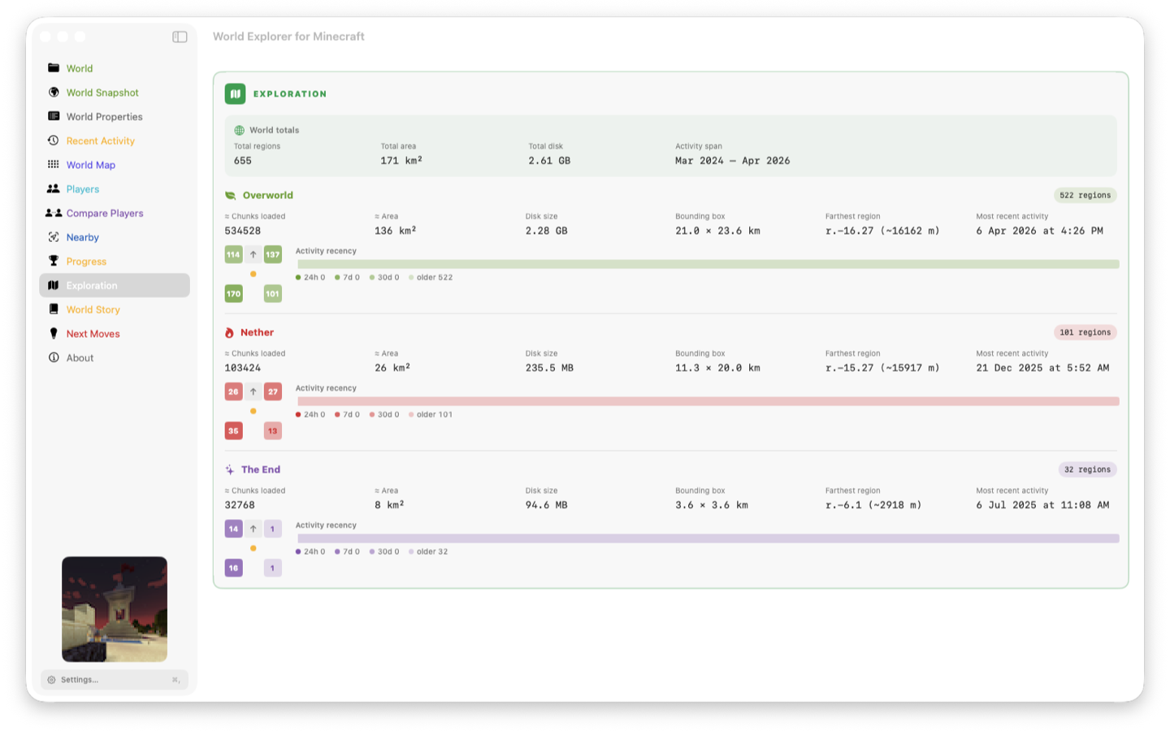
Task: Click Nether quadrant tile 27
Action: point(273,391)
